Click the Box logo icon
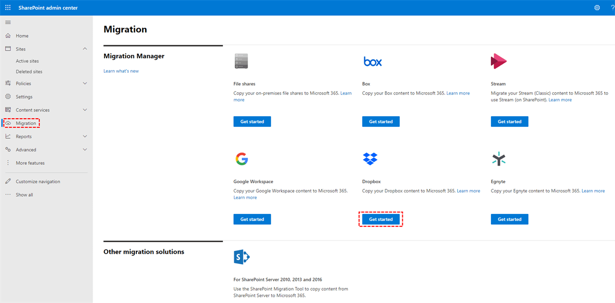 [x=373, y=61]
